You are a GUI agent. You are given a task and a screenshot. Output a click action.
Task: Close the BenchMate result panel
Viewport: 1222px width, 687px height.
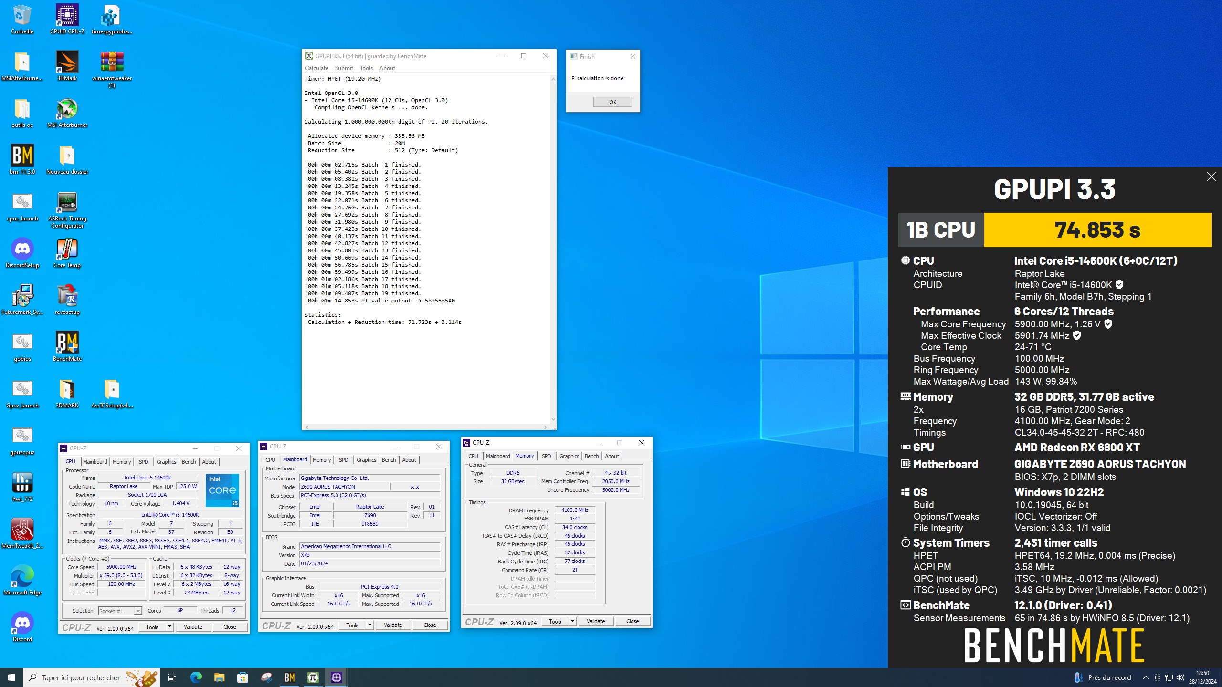[x=1211, y=177]
